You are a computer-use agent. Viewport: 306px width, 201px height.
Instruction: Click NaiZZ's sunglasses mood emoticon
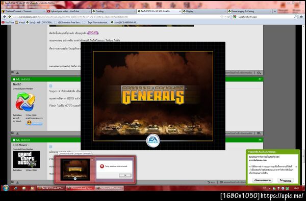[x=29, y=123]
